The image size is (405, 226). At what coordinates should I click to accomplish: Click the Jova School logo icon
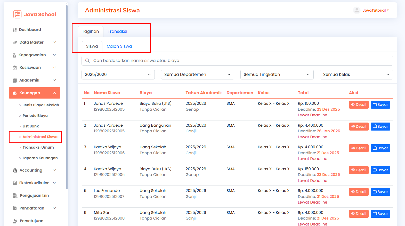17,14
